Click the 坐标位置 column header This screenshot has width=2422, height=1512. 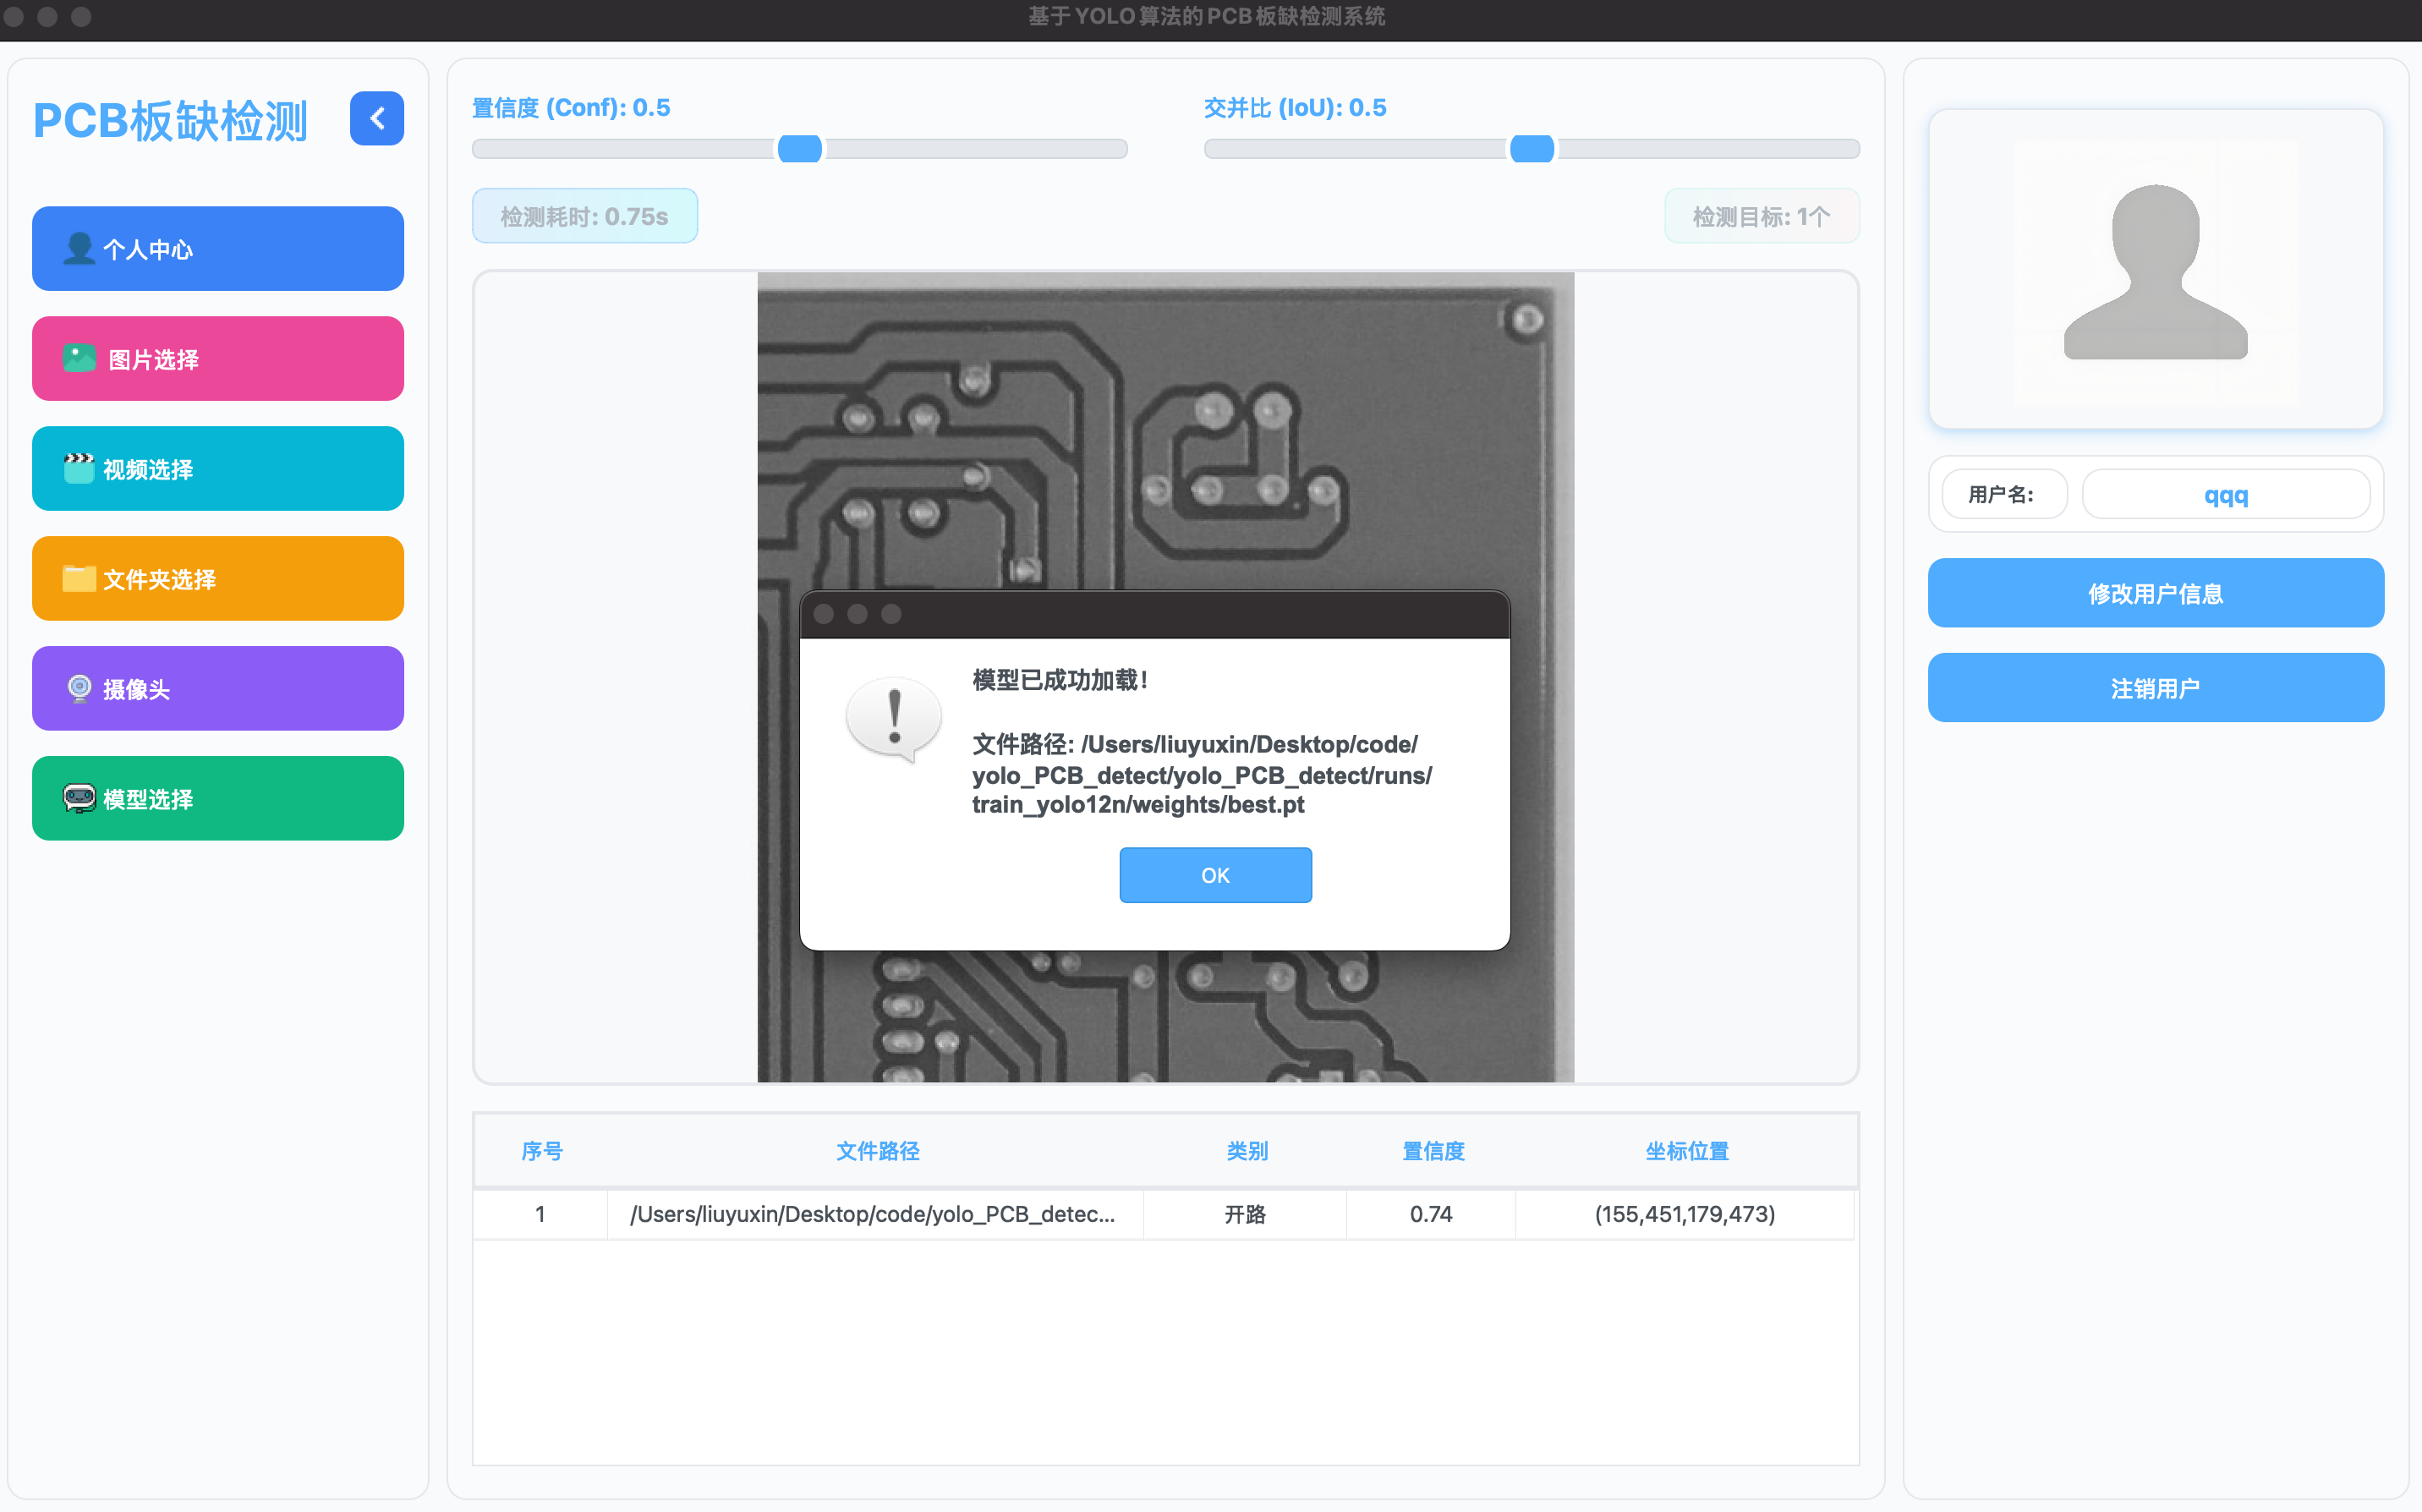coord(1686,1151)
